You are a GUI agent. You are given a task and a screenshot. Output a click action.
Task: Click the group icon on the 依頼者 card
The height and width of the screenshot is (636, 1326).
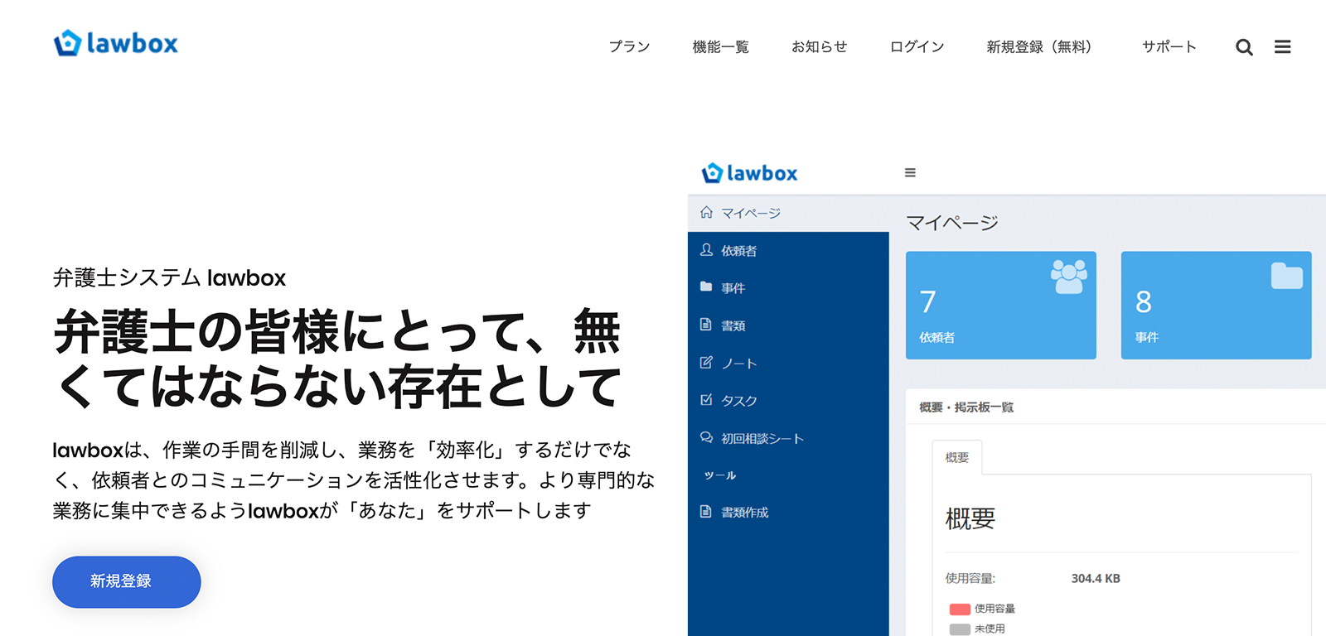pos(1069,277)
